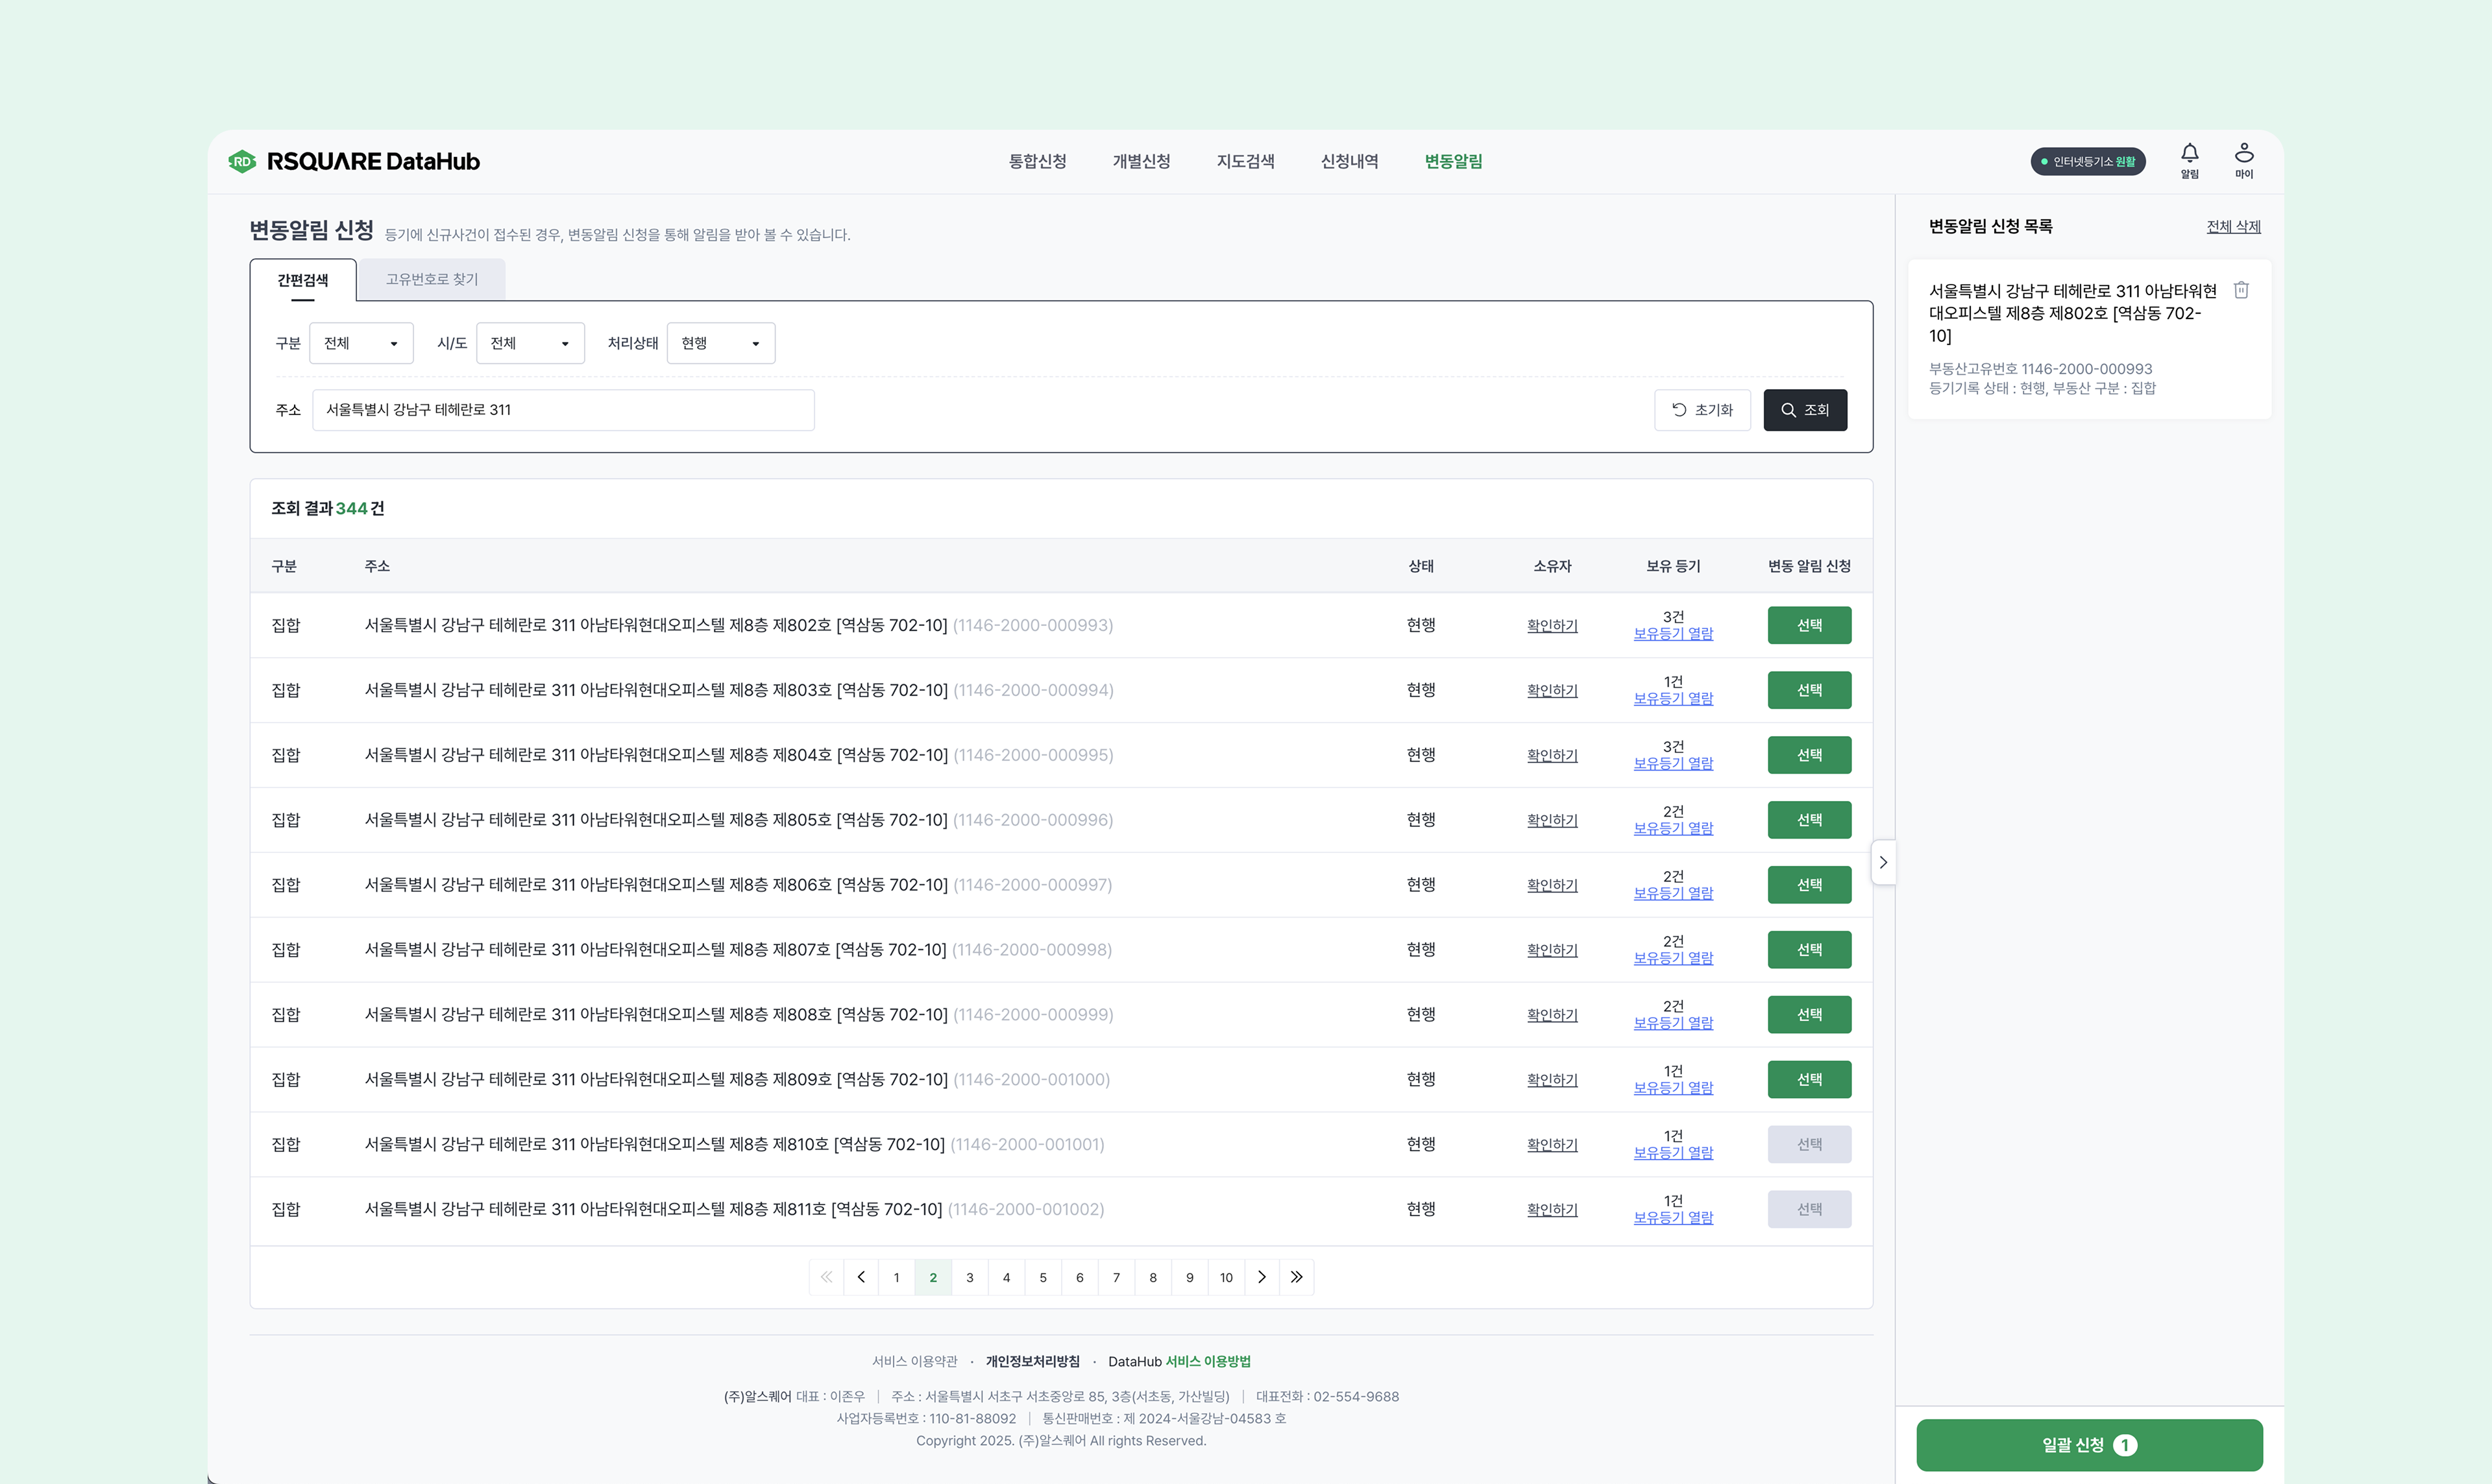
Task: Open the 구분 dropdown
Action: pyautogui.click(x=361, y=343)
